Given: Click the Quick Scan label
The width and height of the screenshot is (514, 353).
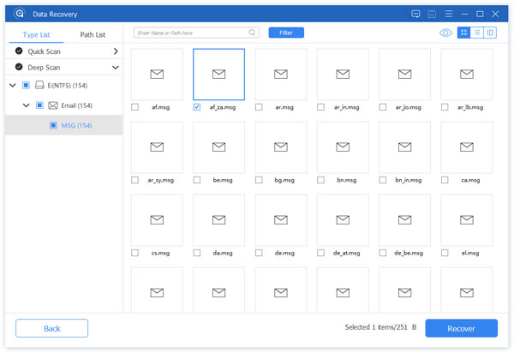Looking at the screenshot, I should [44, 51].
